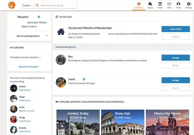Accept Ben's friend request
This screenshot has width=194, height=135.
[x=176, y=58]
